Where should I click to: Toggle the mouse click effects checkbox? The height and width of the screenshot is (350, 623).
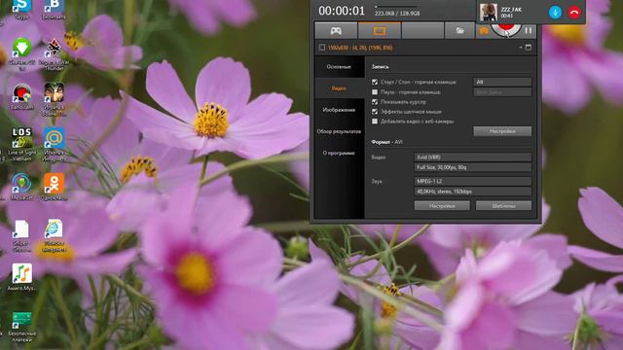point(375,112)
